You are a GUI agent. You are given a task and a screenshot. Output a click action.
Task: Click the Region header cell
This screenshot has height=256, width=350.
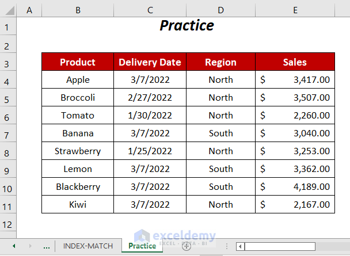click(220, 62)
